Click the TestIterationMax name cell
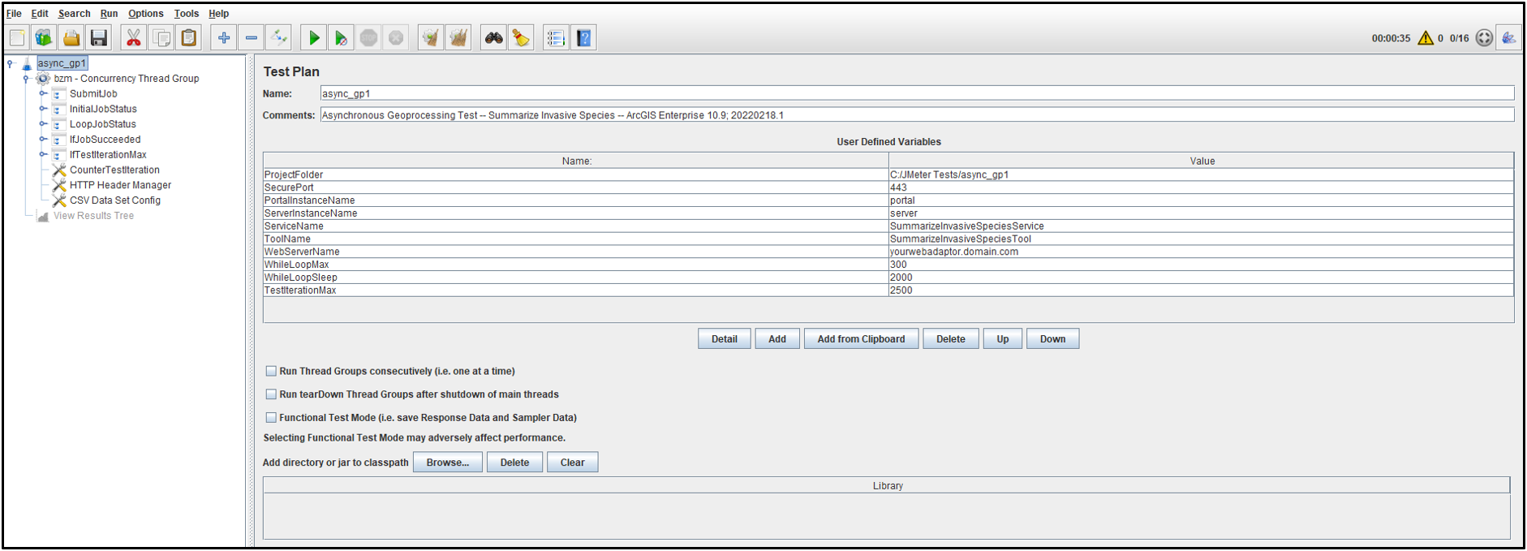Image resolution: width=1527 pixels, height=551 pixels. (x=576, y=291)
